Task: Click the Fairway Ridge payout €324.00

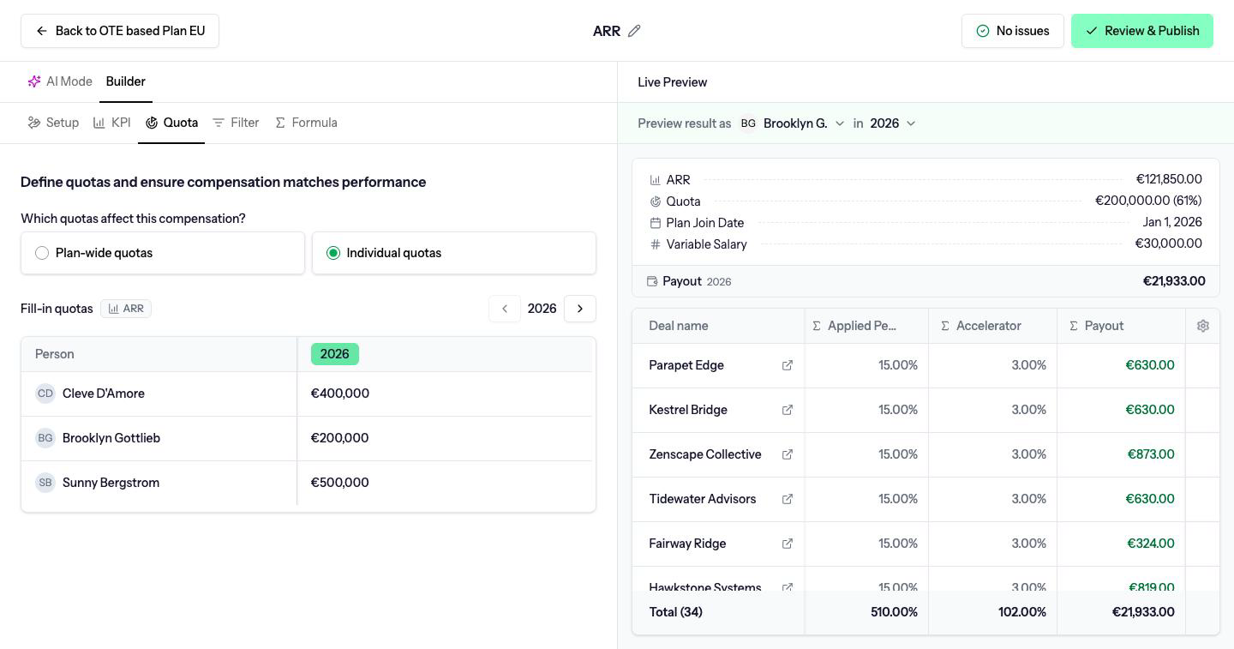Action: click(x=1151, y=544)
